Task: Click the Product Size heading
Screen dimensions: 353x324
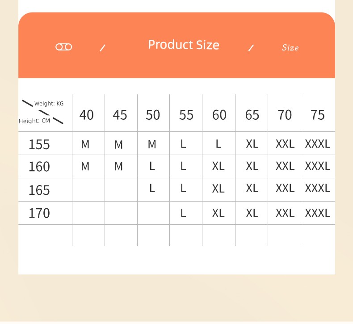Action: click(184, 45)
